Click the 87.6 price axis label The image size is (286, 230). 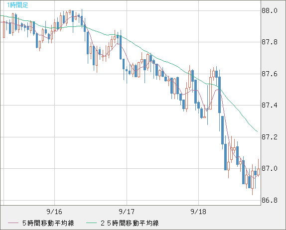(270, 74)
